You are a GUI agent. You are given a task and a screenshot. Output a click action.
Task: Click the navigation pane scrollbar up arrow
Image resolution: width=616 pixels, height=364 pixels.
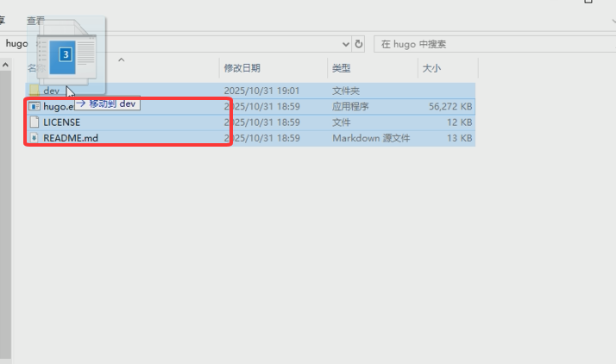tap(4, 65)
